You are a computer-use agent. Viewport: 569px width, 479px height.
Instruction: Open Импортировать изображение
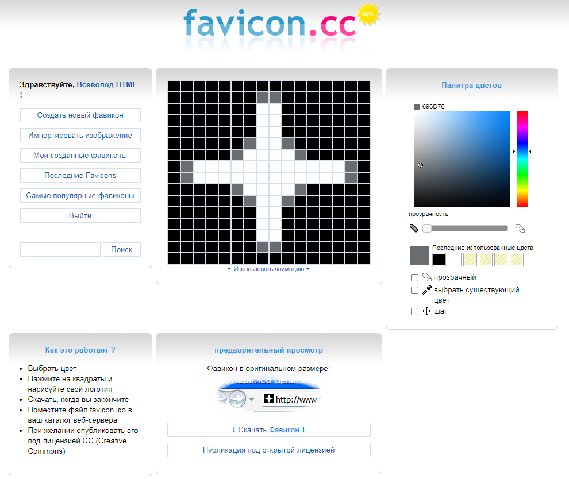[x=80, y=135]
